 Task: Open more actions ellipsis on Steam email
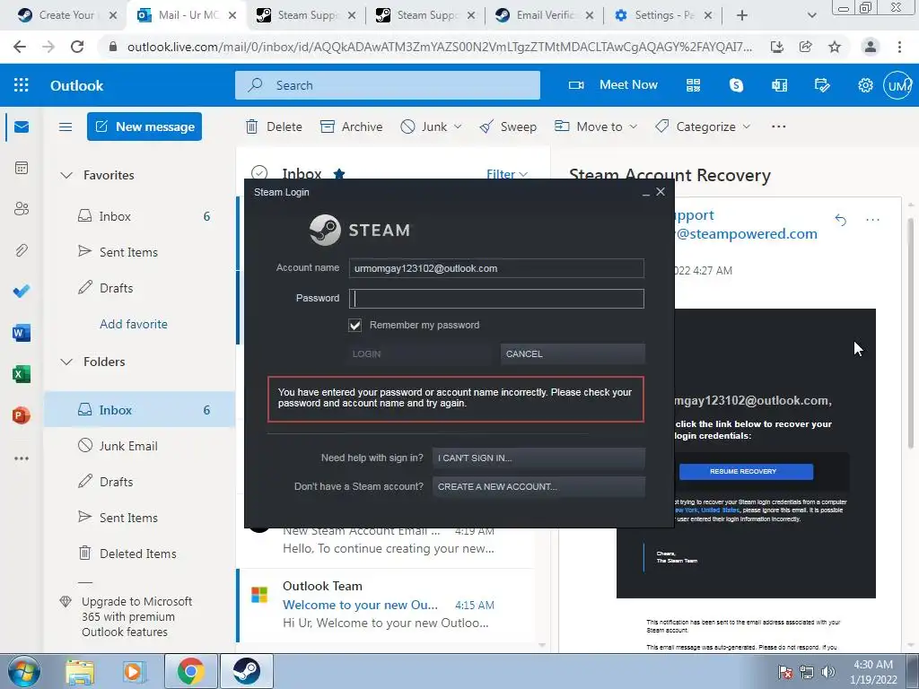click(x=872, y=220)
